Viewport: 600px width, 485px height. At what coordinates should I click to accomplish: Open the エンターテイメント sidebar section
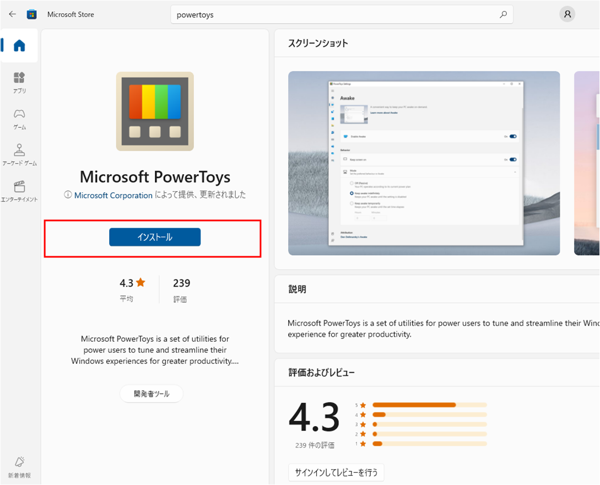(19, 191)
